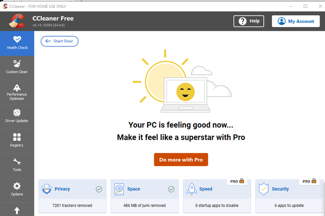Click the Help button

pyautogui.click(x=249, y=21)
